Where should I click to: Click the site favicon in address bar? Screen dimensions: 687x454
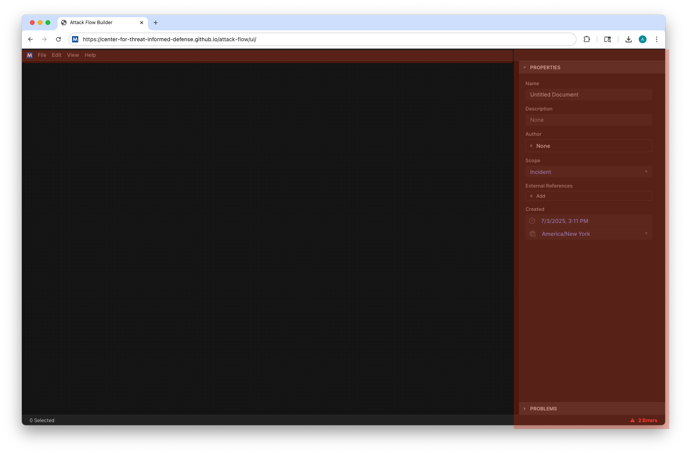click(75, 39)
